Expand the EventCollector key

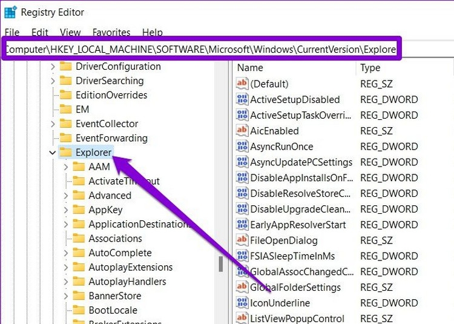click(53, 124)
